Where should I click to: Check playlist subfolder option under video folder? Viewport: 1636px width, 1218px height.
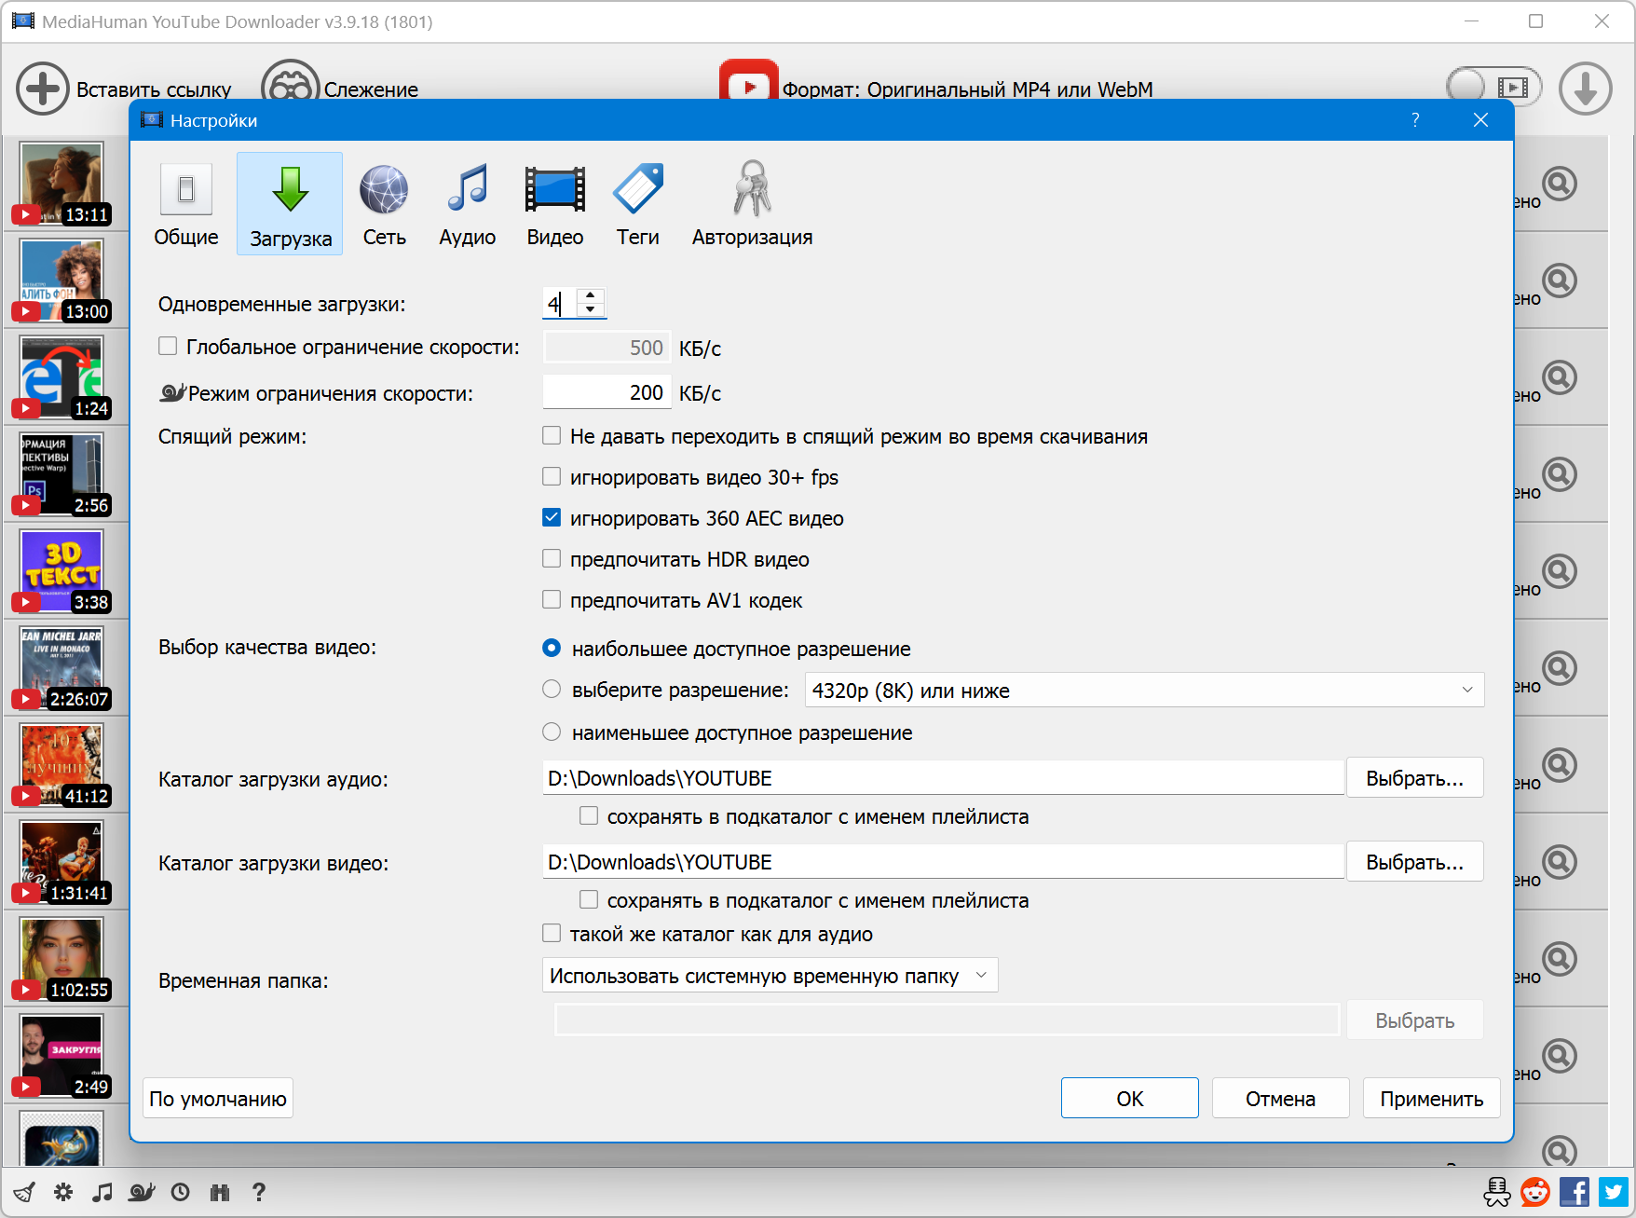point(589,900)
